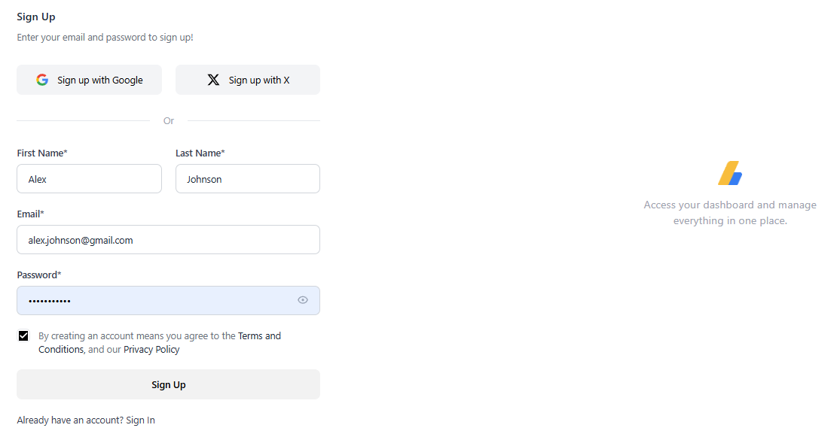This screenshot has width=837, height=437.
Task: Focus the First Name field with Alex
Action: coord(89,179)
